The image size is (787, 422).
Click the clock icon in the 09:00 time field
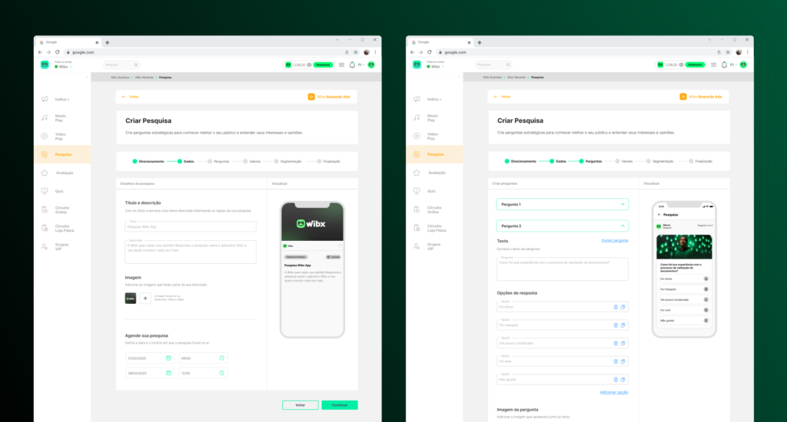(x=221, y=358)
